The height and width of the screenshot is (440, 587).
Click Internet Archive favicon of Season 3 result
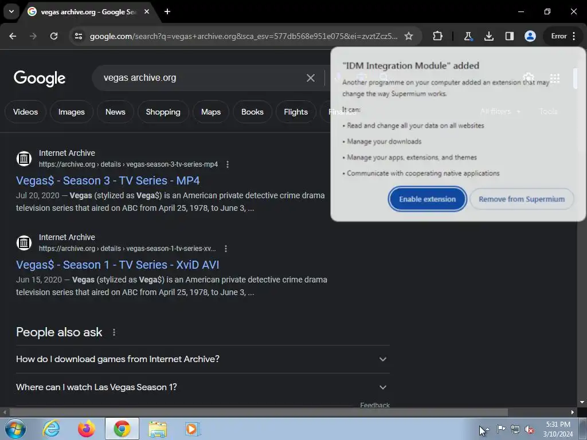pyautogui.click(x=24, y=158)
